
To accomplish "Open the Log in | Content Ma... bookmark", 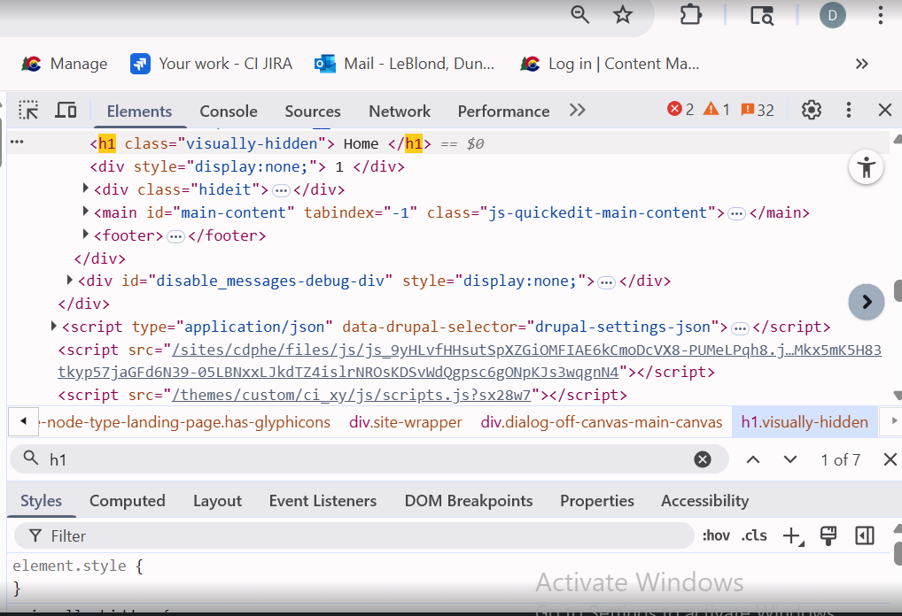I will pyautogui.click(x=610, y=64).
